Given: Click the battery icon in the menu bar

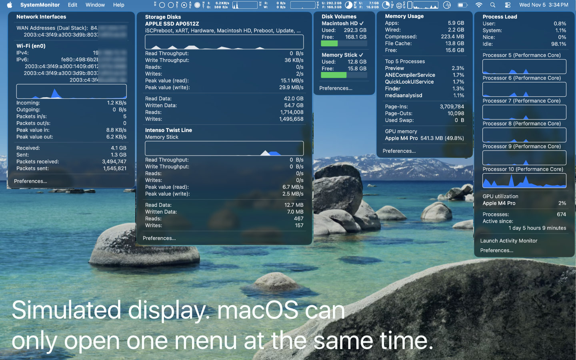Looking at the screenshot, I should click(x=462, y=5).
